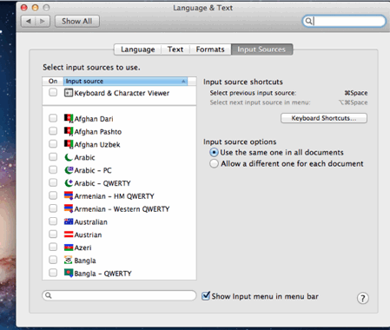This screenshot has width=390, height=330.
Task: Focus the input source filter search field
Action: 119,295
